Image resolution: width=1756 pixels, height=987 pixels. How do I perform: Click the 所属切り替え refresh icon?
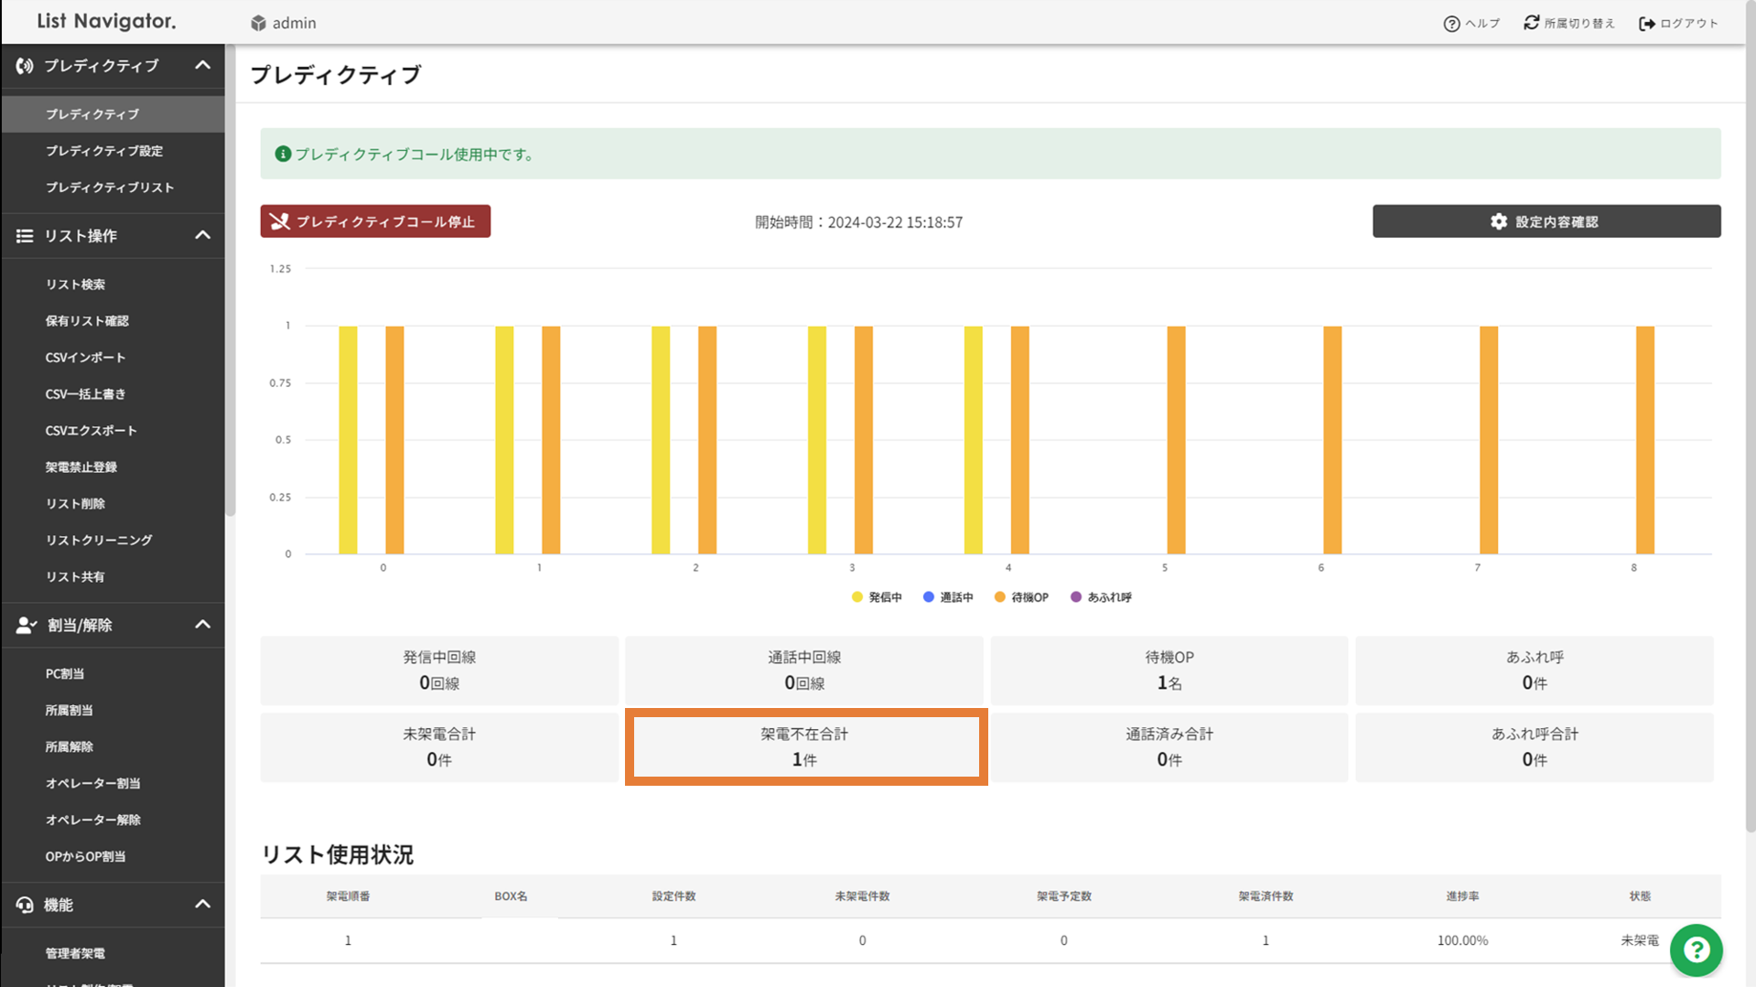pos(1531,23)
